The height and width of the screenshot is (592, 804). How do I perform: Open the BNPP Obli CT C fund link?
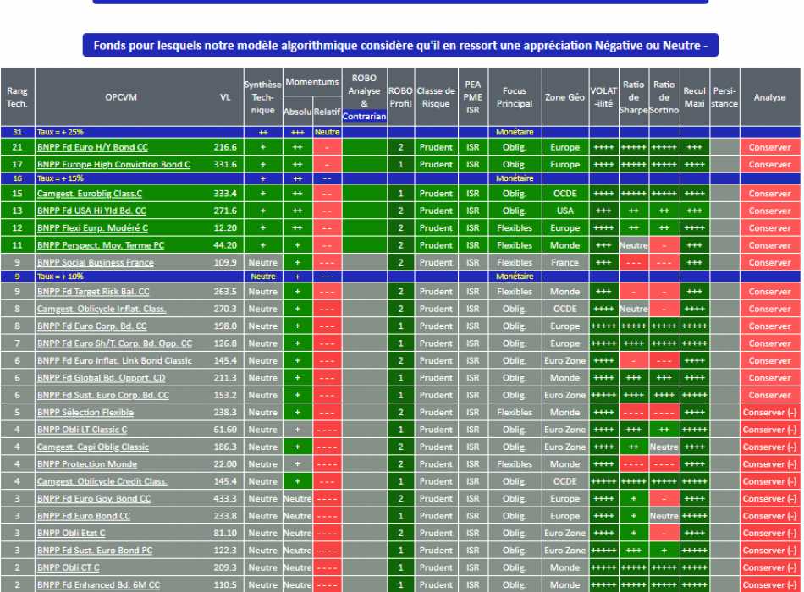(69, 568)
